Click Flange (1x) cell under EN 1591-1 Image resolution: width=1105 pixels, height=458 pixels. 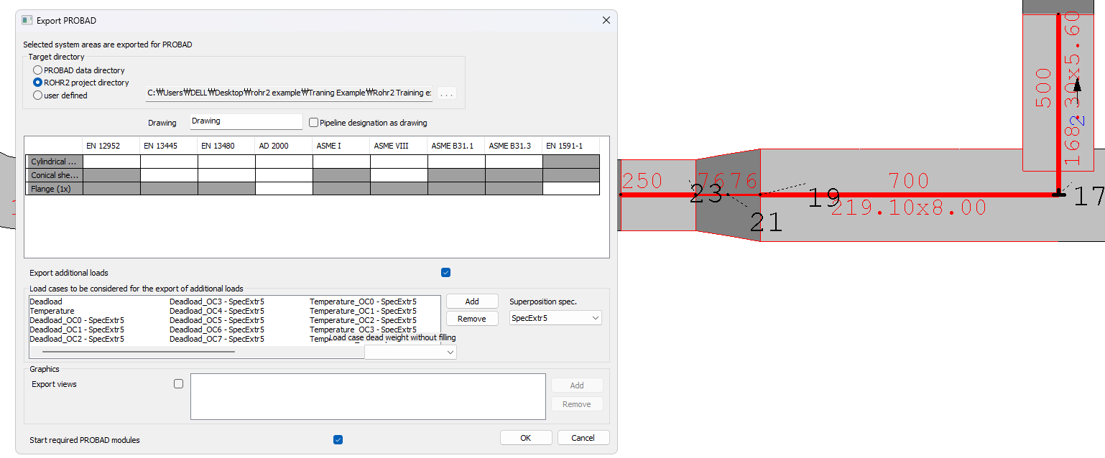tap(570, 189)
